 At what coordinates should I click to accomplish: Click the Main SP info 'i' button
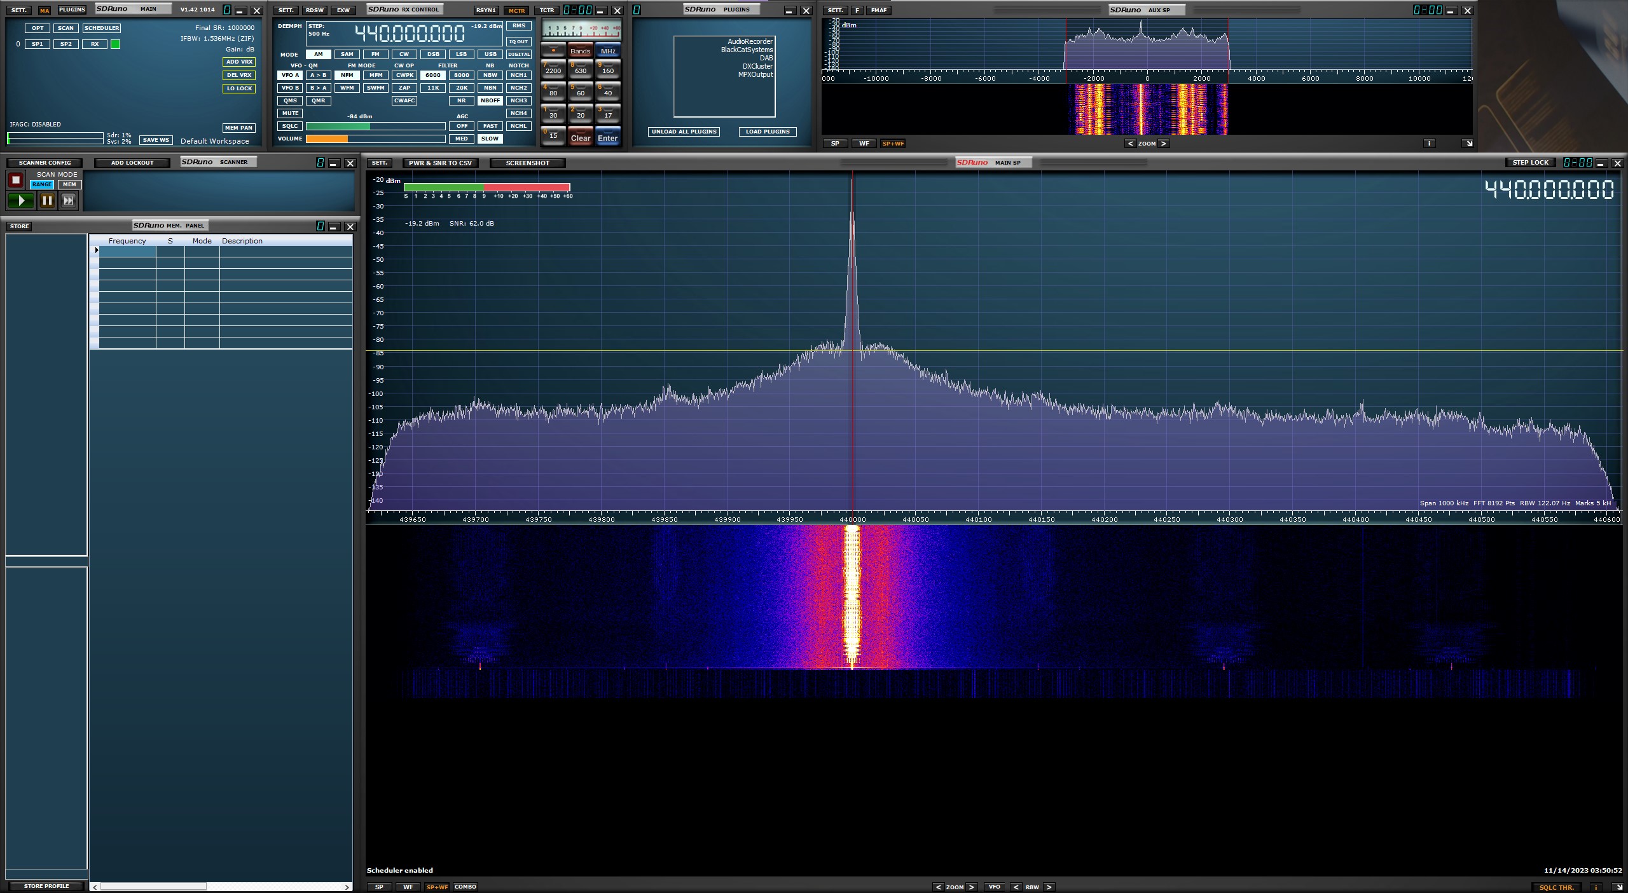coord(1596,887)
